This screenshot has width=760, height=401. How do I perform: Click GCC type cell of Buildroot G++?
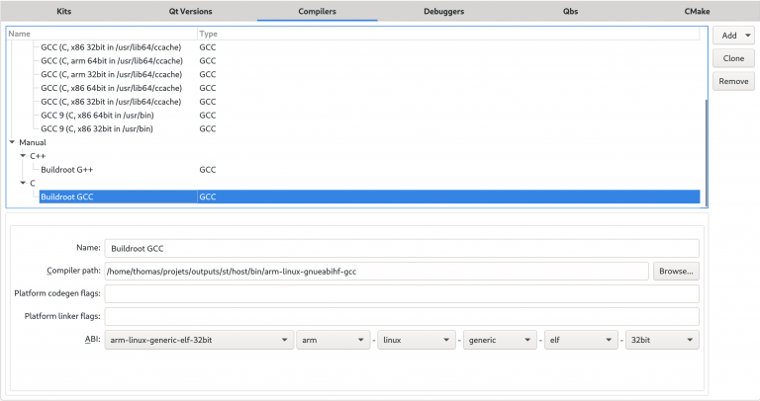click(x=208, y=170)
